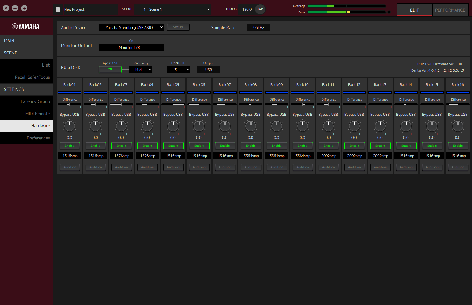Turn the Rack01 Bypass USB knob
472x305 pixels.
pos(69,126)
